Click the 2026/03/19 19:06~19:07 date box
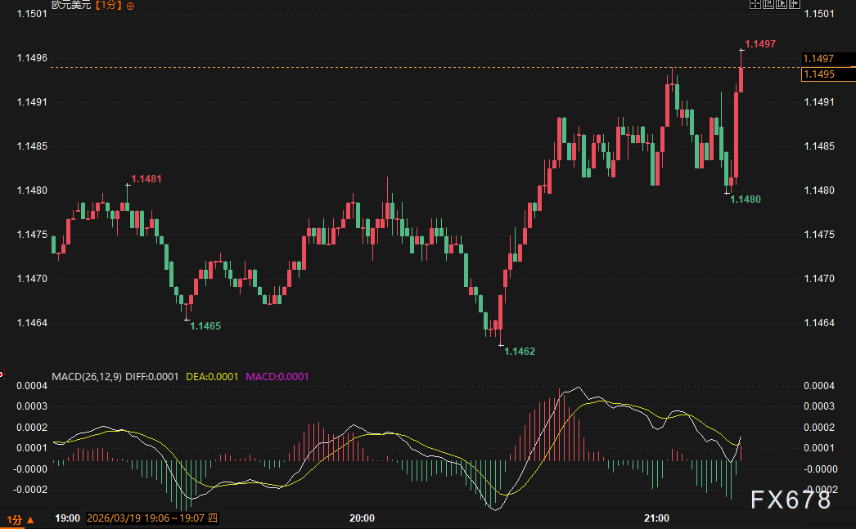 (152, 518)
